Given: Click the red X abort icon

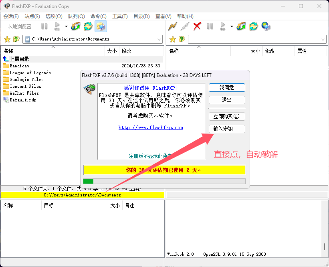Looking at the screenshot, I should click(x=197, y=26).
